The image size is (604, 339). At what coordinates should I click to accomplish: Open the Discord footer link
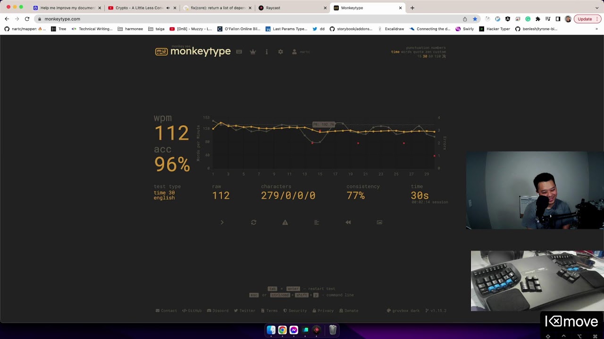pyautogui.click(x=218, y=311)
